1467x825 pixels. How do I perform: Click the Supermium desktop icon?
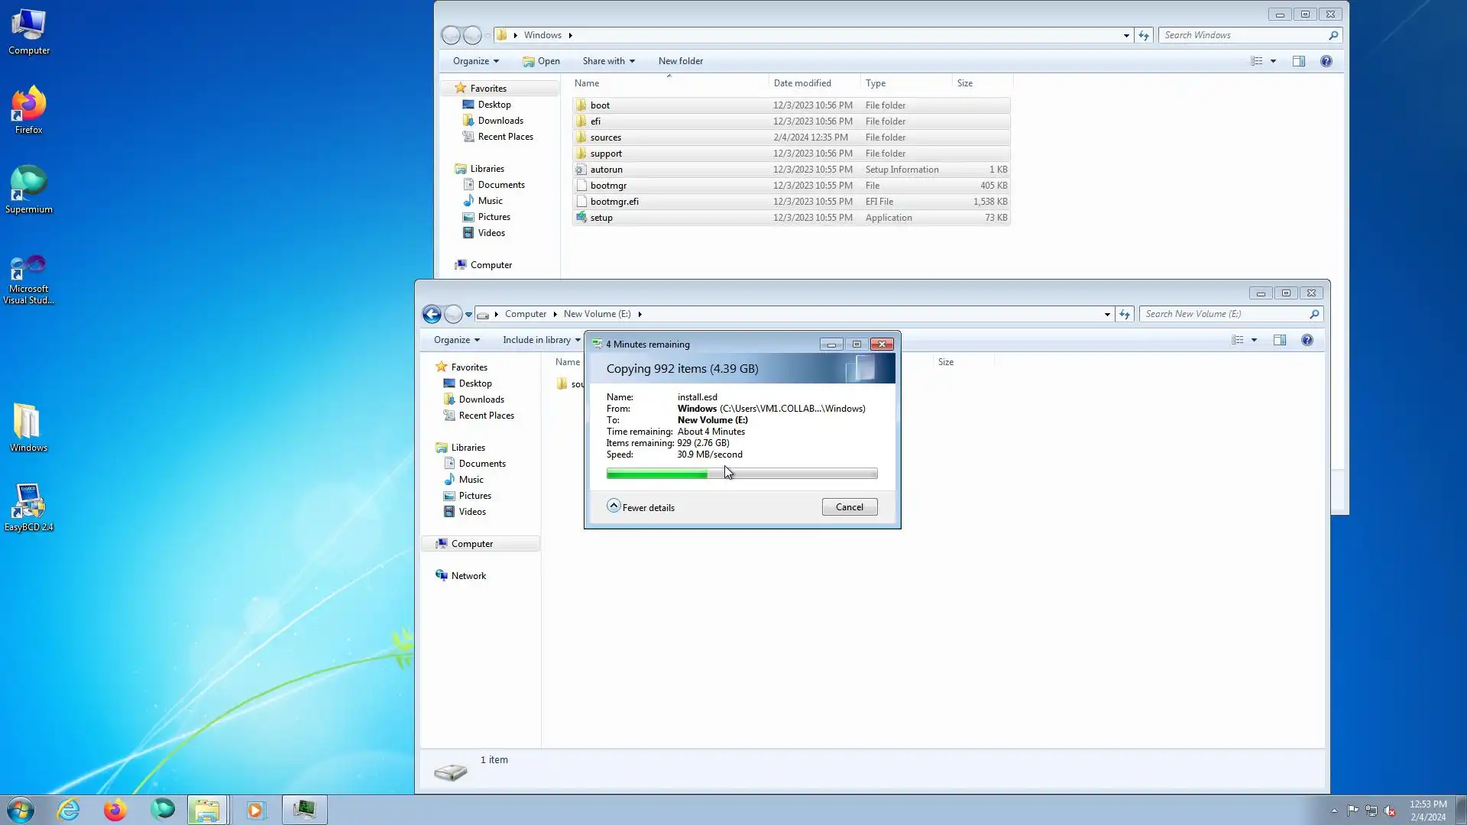28,189
